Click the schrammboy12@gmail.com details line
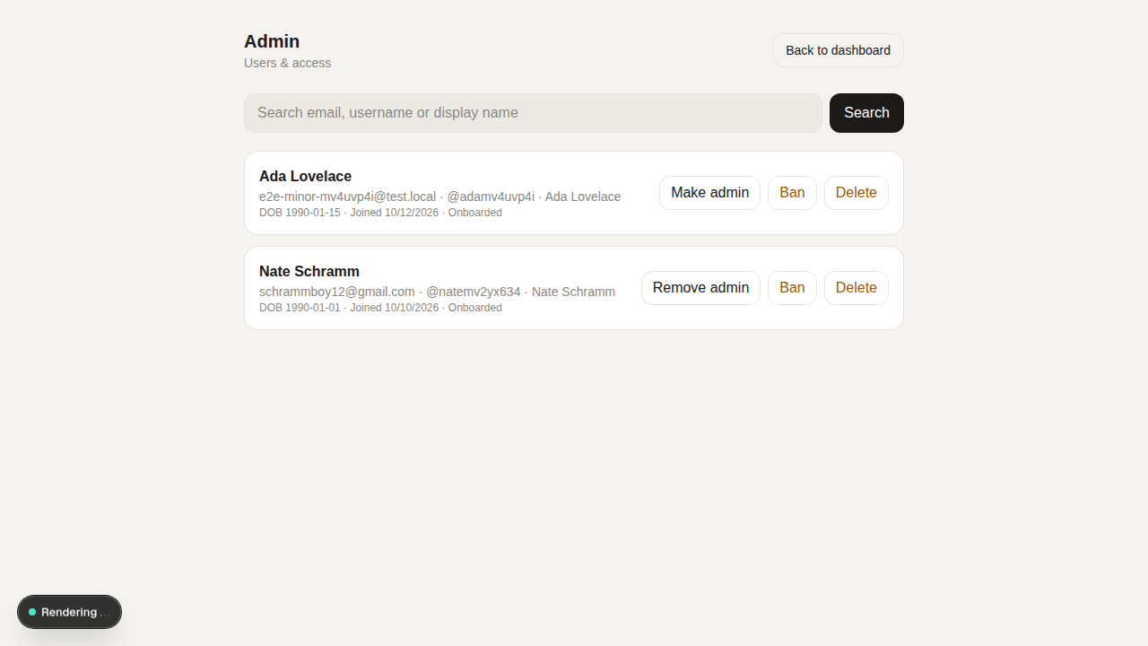Image resolution: width=1148 pixels, height=646 pixels. point(437,292)
